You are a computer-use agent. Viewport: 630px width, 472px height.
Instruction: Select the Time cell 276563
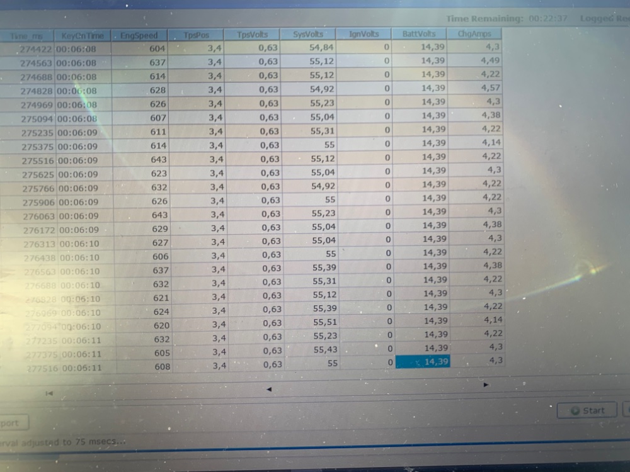tap(30, 272)
